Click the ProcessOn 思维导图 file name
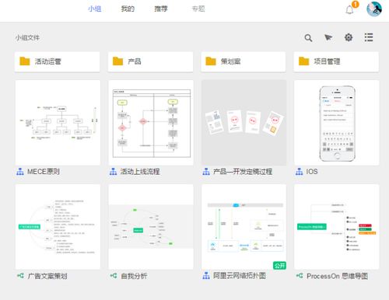Screen dimensions: 389x300 (337, 276)
